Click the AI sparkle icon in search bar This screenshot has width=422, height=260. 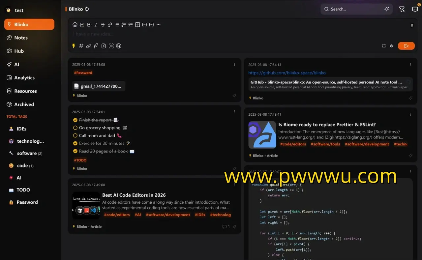click(387, 9)
